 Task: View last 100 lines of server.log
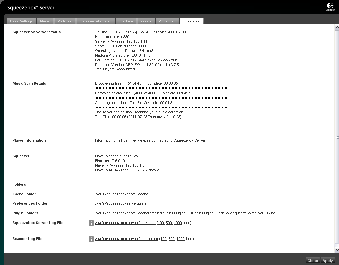coord(161,223)
